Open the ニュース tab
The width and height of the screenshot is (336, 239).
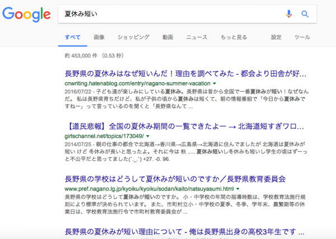pyautogui.click(x=197, y=37)
